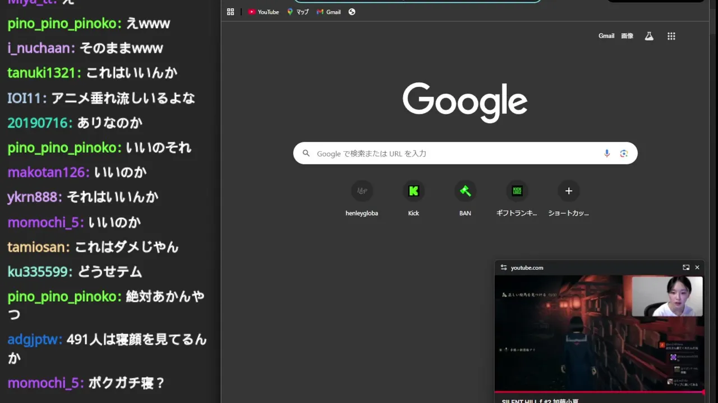Click chat message そのままwww
Viewport: 718px width, 403px height.
pyautogui.click(x=121, y=48)
